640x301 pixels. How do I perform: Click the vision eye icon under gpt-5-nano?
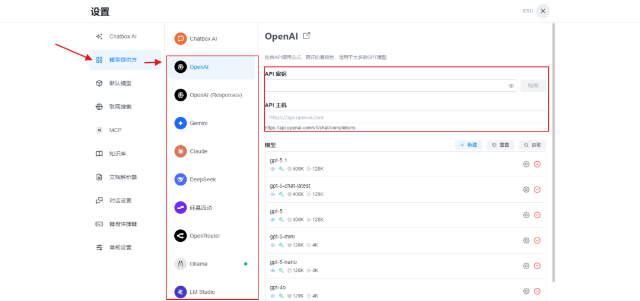[273, 270]
